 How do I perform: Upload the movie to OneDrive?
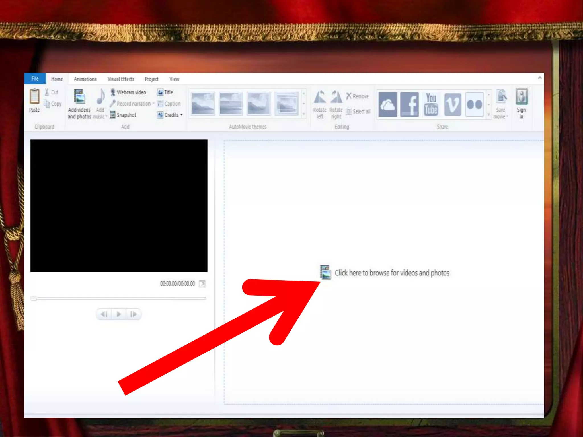click(388, 104)
